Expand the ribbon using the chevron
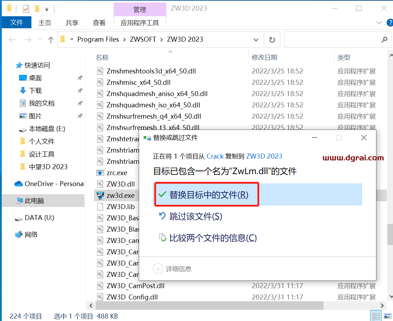 pos(379,23)
